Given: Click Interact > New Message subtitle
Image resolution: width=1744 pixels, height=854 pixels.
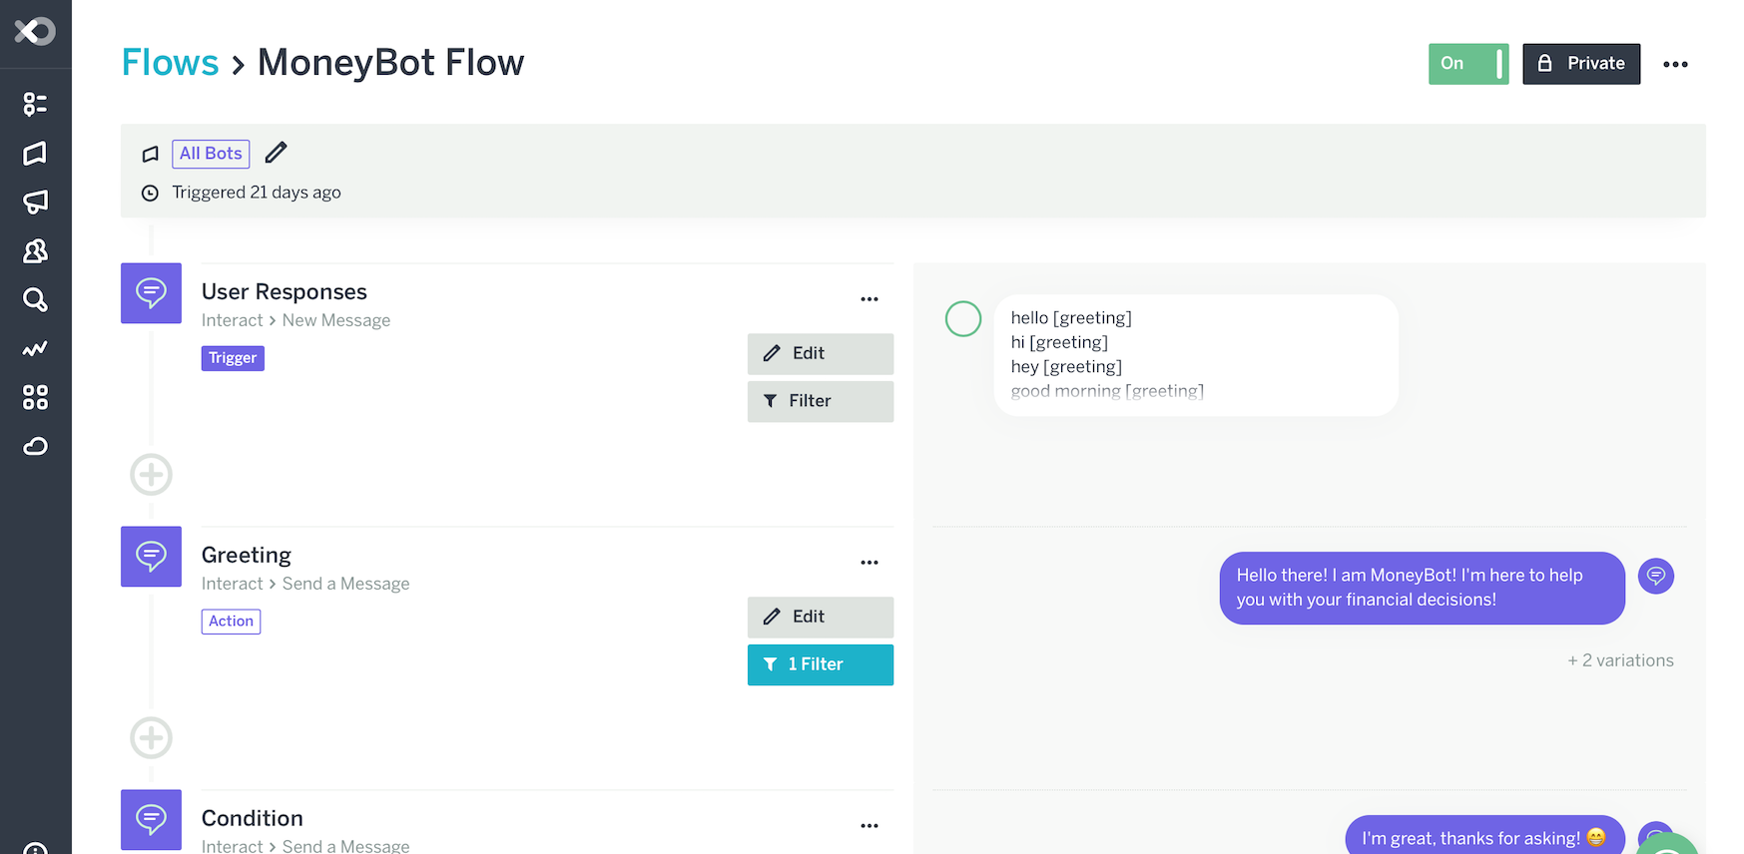Looking at the screenshot, I should coord(295,320).
